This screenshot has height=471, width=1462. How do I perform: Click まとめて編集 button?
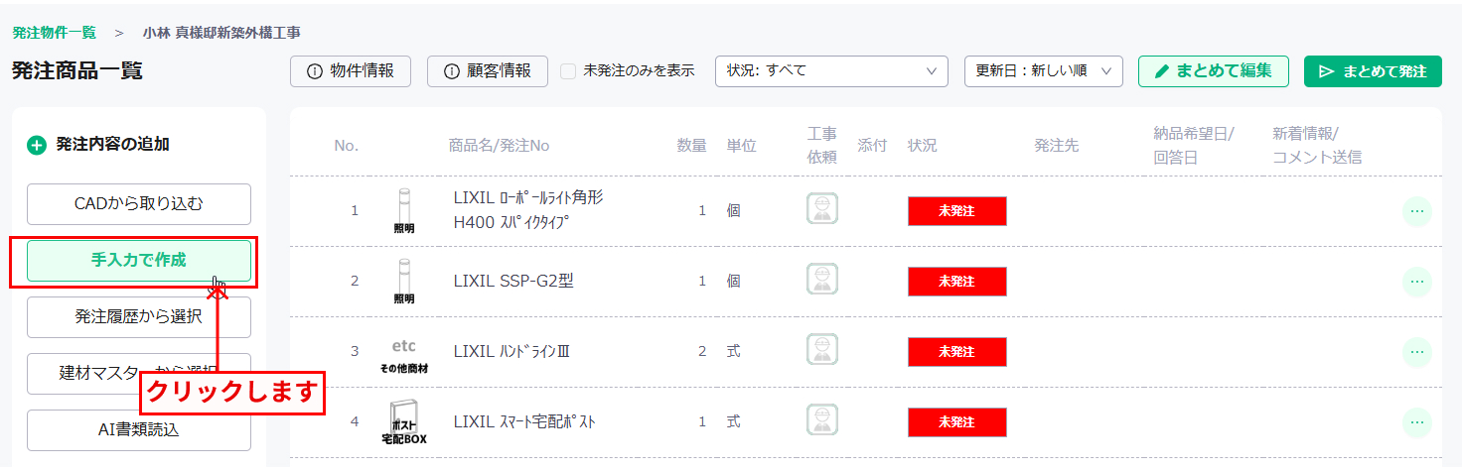point(1214,71)
